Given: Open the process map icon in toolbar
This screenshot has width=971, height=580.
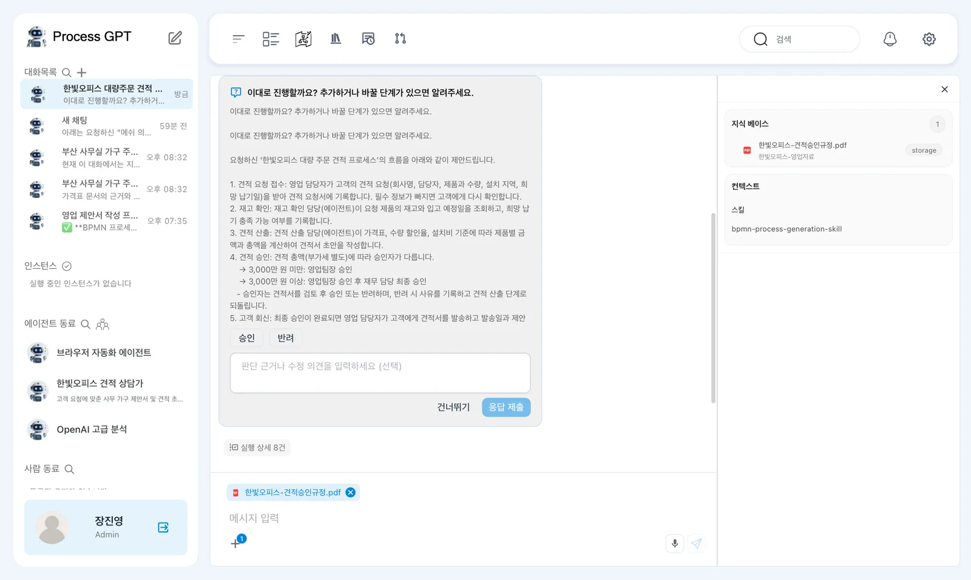Looking at the screenshot, I should pyautogui.click(x=303, y=39).
